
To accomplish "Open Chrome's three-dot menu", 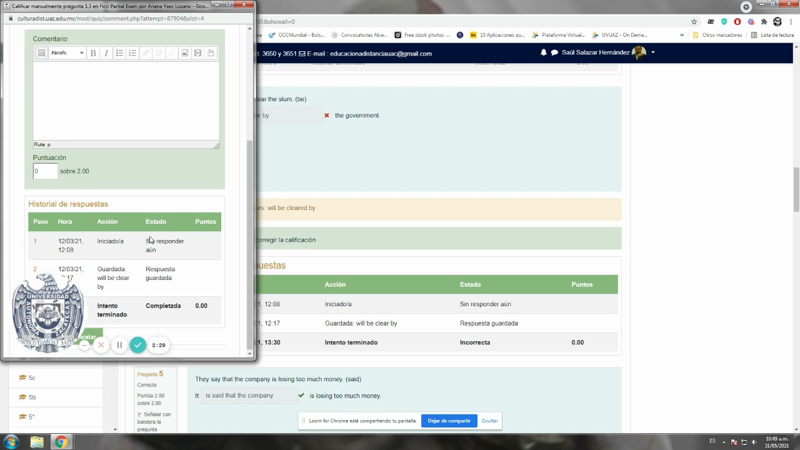I will click(791, 22).
